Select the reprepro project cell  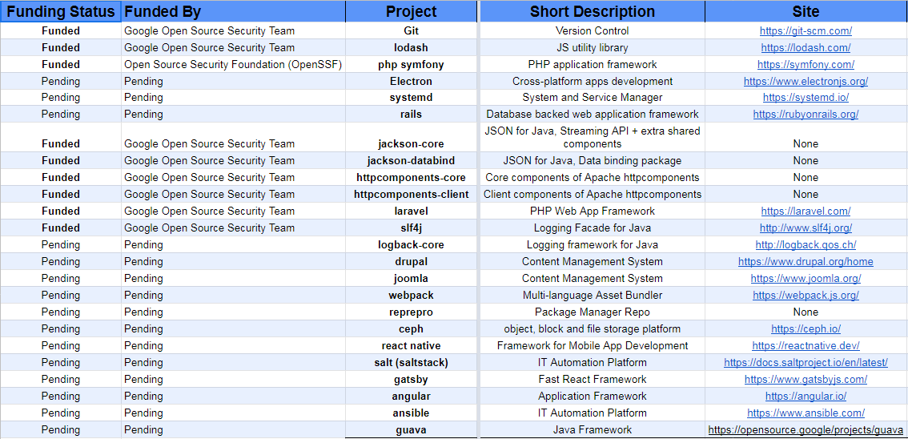pos(411,312)
